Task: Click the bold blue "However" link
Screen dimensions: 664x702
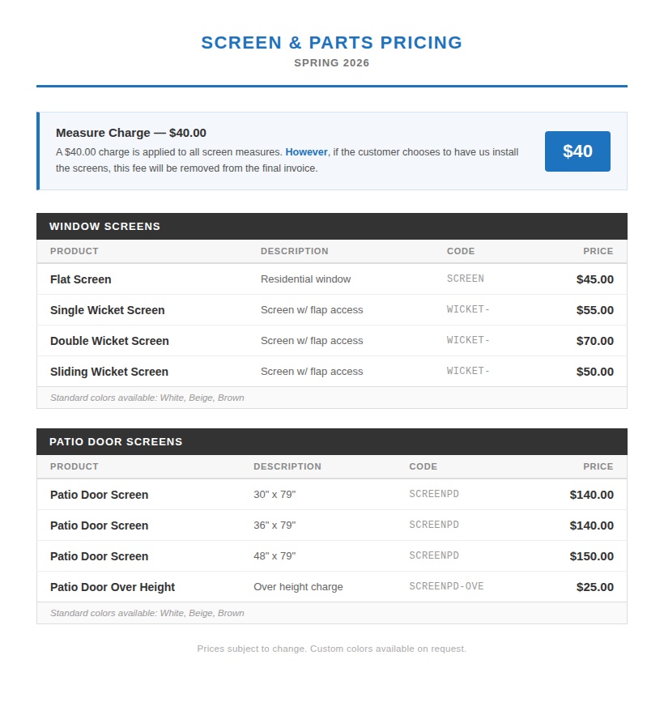Action: pyautogui.click(x=306, y=152)
